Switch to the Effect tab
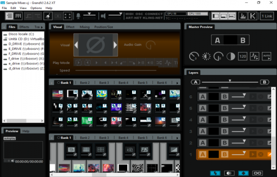 (70, 27)
